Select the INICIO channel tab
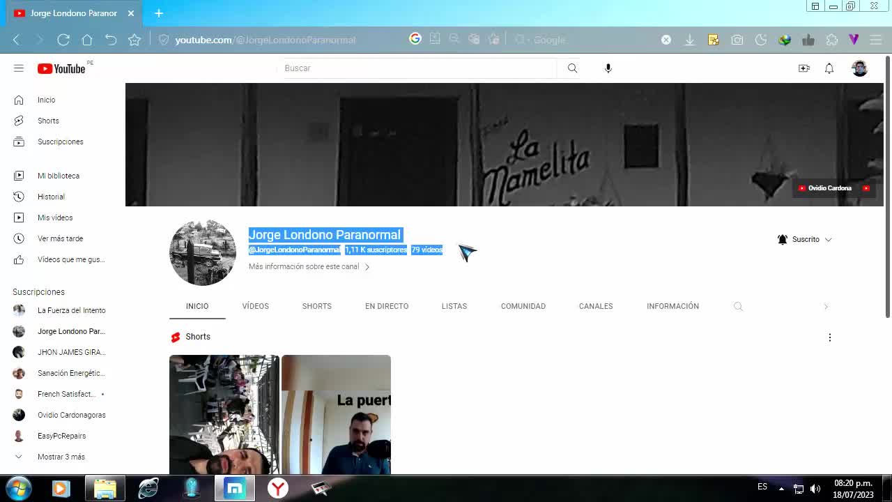The image size is (892, 502). pos(197,306)
